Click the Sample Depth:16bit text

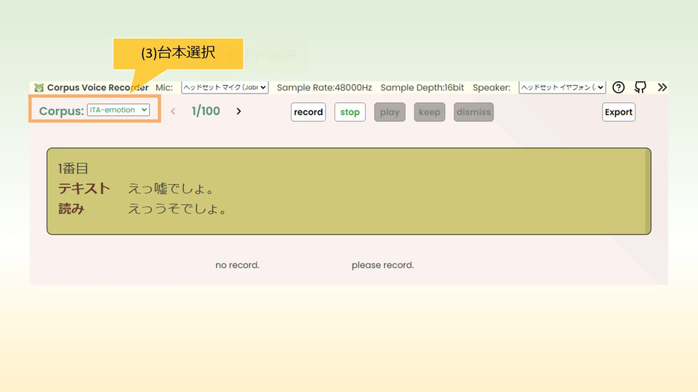click(x=422, y=88)
